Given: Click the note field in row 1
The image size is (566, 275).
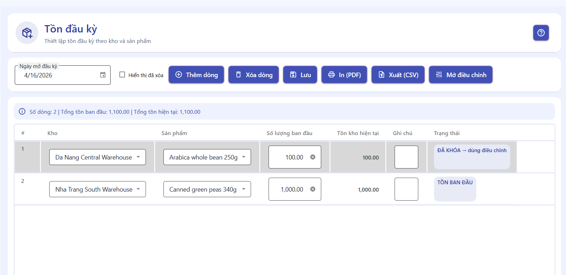Looking at the screenshot, I should (x=406, y=157).
